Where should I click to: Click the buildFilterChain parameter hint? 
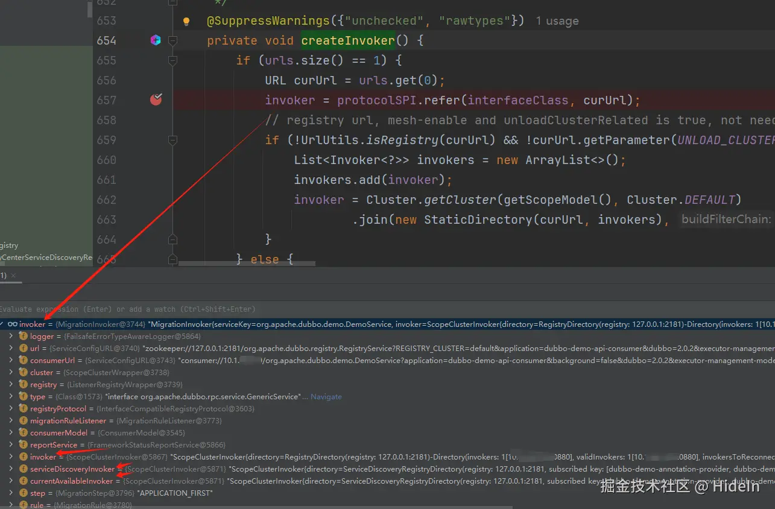(726, 220)
